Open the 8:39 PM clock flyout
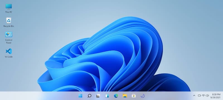Image resolution: width=223 pixels, height=100 pixels. click(216, 94)
